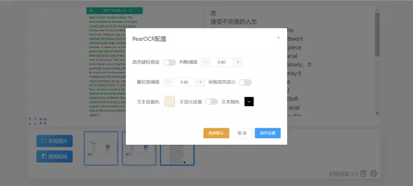Click the PearOCR配置 dialog title
Viewport: 413px width, 186px height.
pyautogui.click(x=149, y=39)
